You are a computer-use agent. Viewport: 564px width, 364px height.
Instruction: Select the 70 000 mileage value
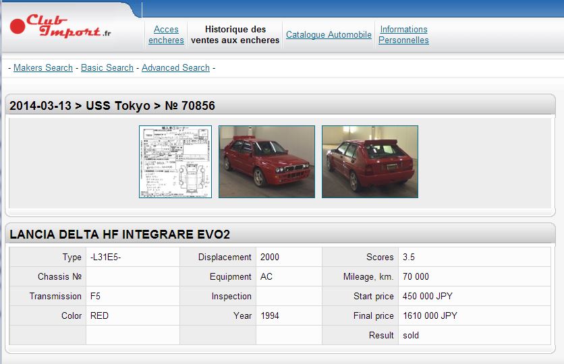click(416, 276)
